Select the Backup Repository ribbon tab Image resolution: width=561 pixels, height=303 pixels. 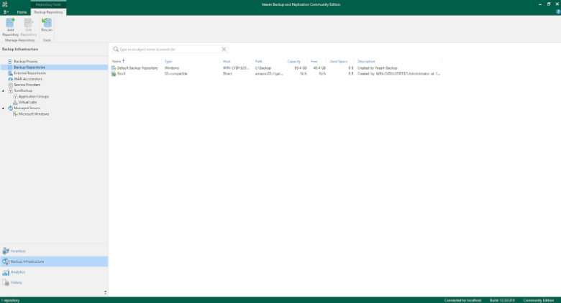point(48,11)
